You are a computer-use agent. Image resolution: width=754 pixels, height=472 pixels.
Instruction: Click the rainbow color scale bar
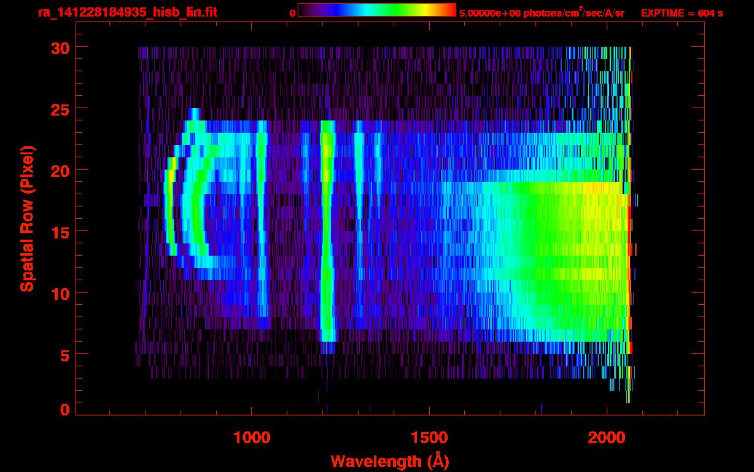[377, 10]
